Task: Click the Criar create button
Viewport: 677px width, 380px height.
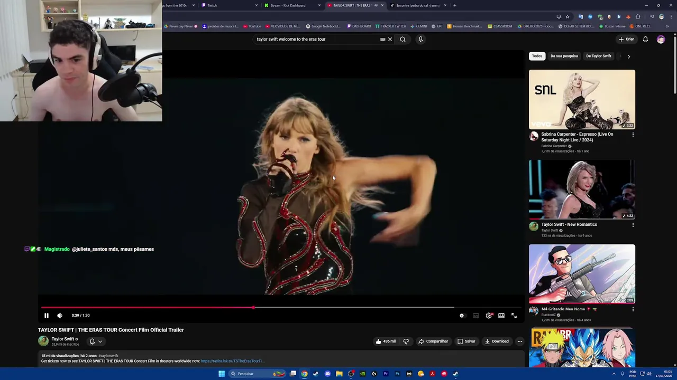Action: point(626,39)
